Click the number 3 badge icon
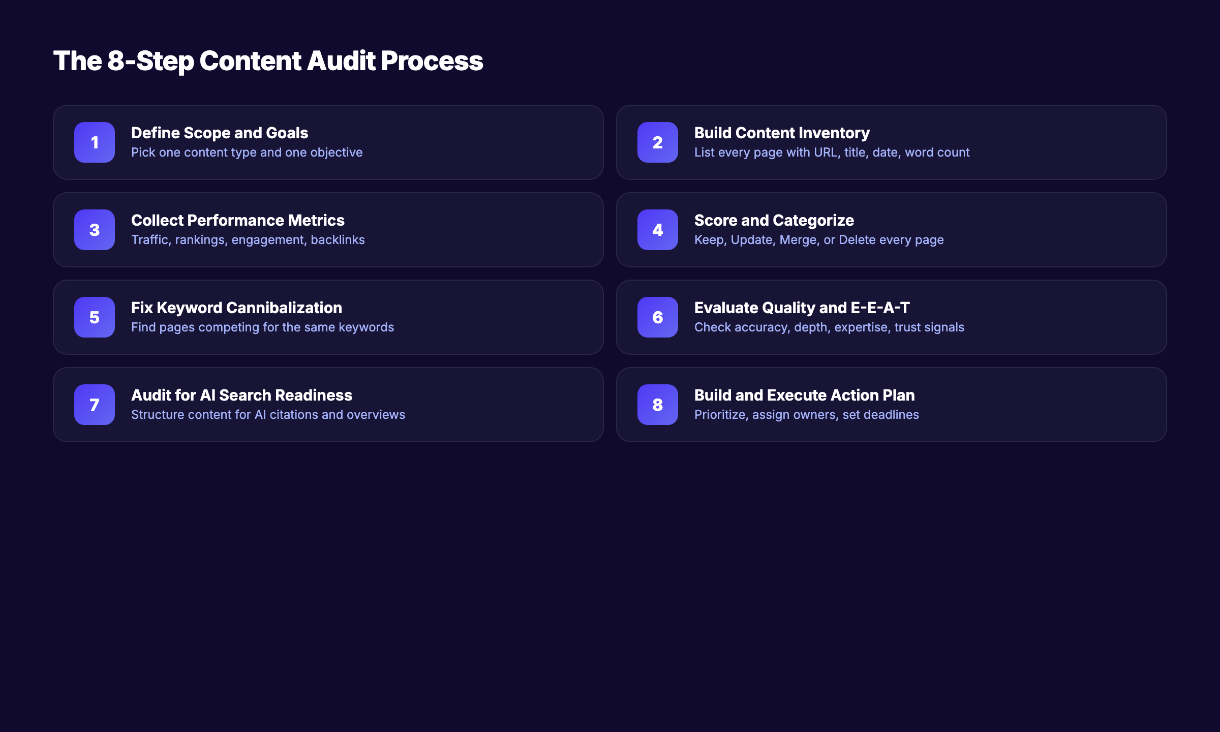Image resolution: width=1220 pixels, height=732 pixels. pos(95,230)
